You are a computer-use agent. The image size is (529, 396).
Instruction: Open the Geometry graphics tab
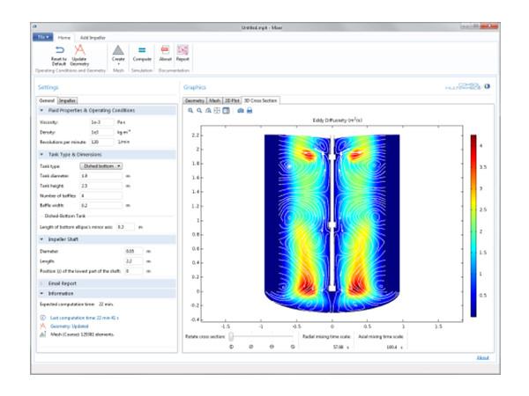pyautogui.click(x=195, y=100)
